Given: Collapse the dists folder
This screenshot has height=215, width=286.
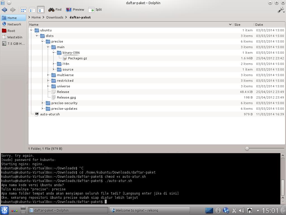Looking at the screenshot, I should coord(37,36).
